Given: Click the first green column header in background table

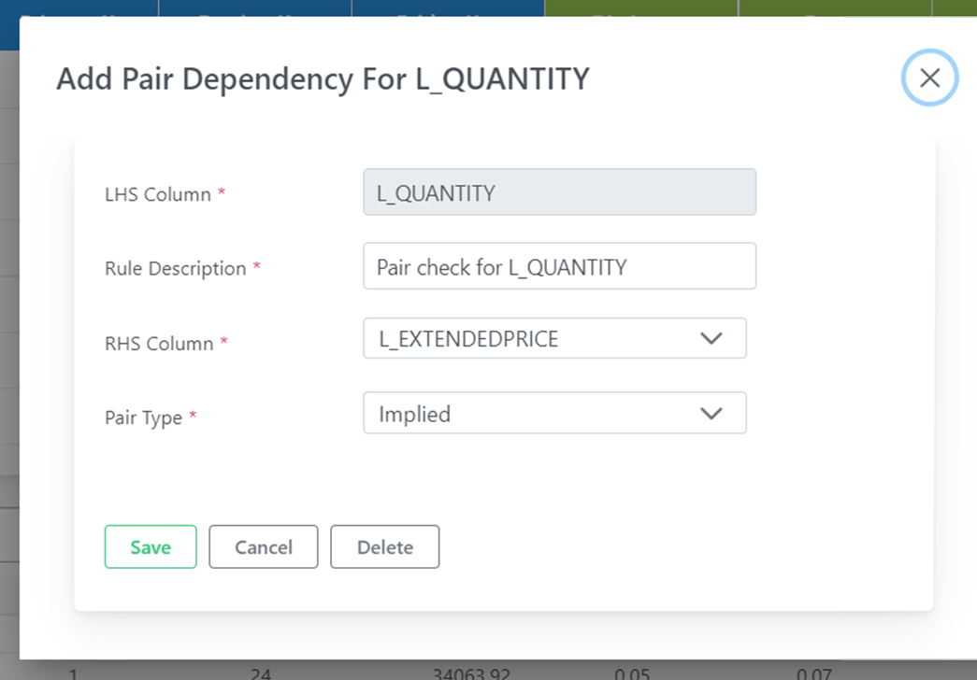Looking at the screenshot, I should click(641, 8).
